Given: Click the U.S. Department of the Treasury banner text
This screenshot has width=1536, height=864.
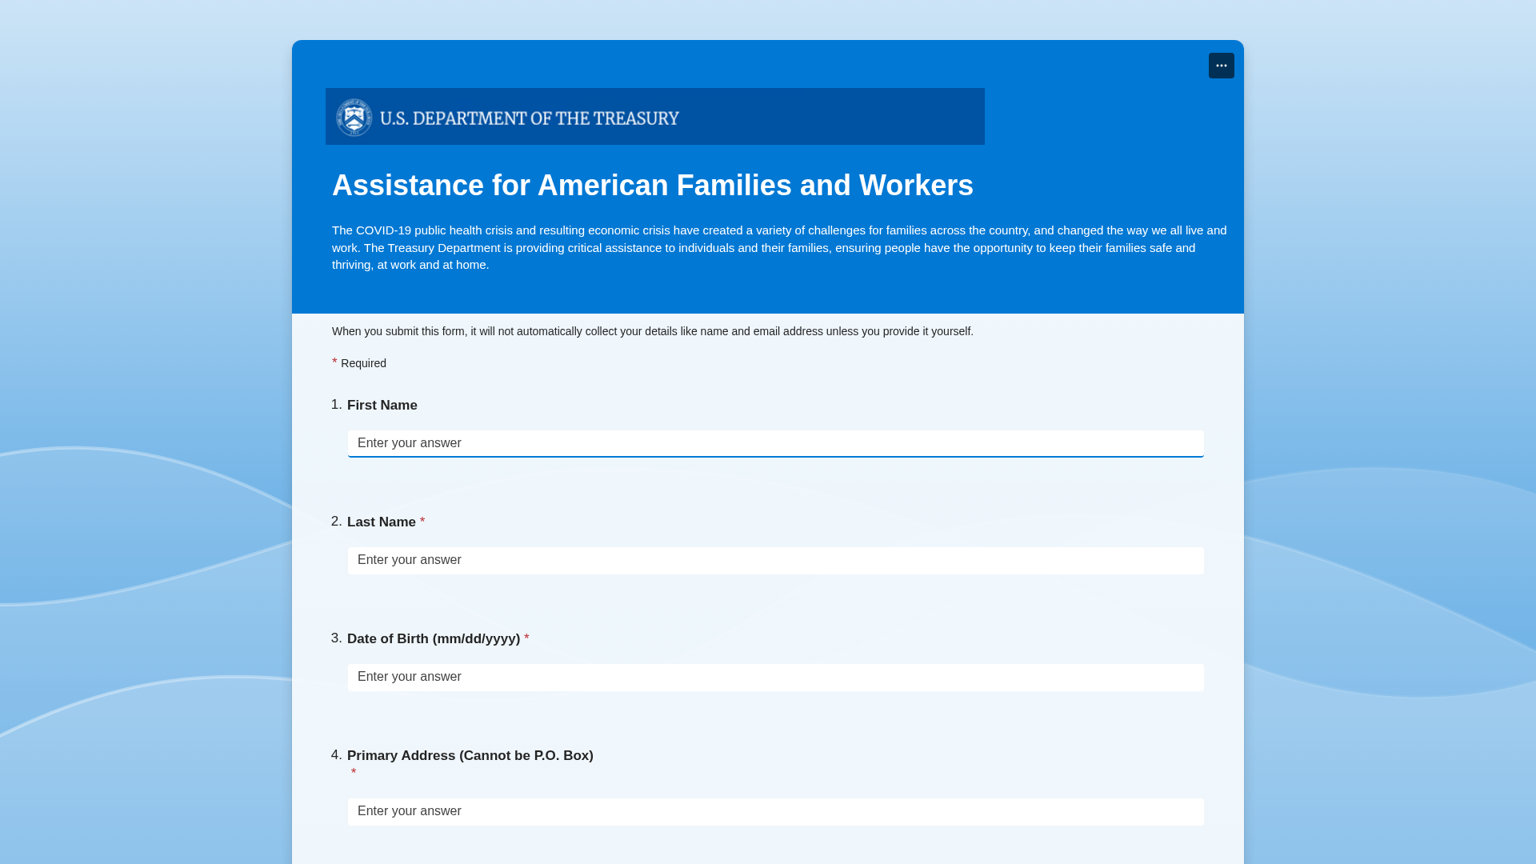Looking at the screenshot, I should [x=529, y=118].
